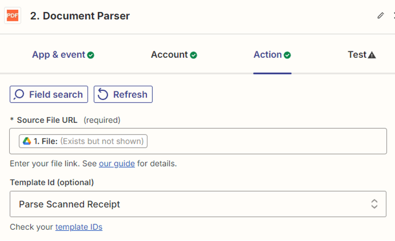Click the warning triangle beside Test
Screen dimensions: 395x241
click(372, 55)
